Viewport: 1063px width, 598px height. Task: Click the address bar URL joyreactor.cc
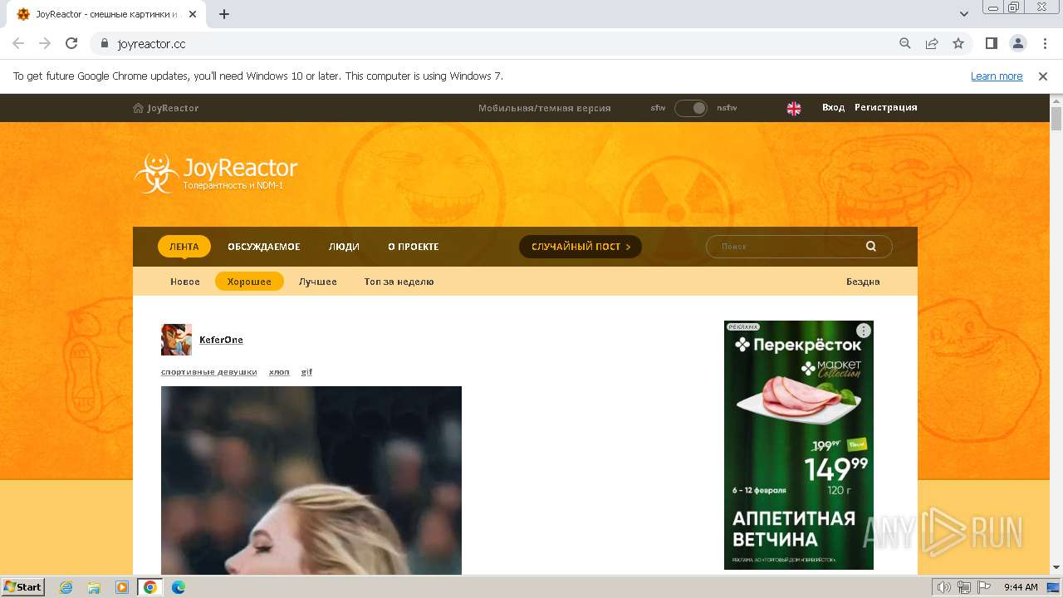[151, 43]
